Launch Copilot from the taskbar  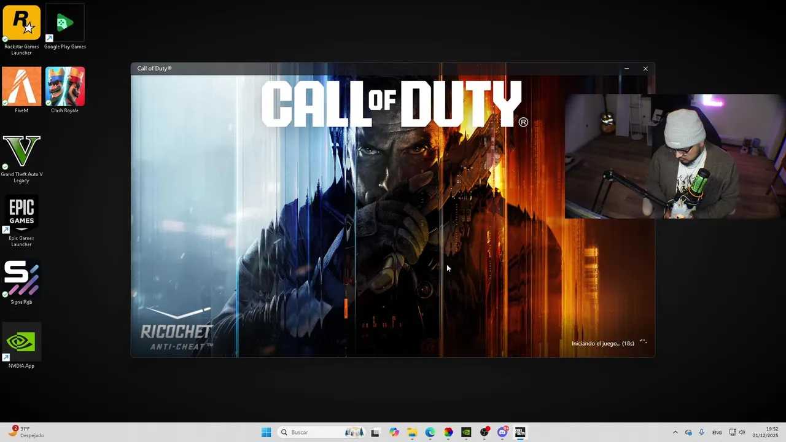pyautogui.click(x=394, y=432)
